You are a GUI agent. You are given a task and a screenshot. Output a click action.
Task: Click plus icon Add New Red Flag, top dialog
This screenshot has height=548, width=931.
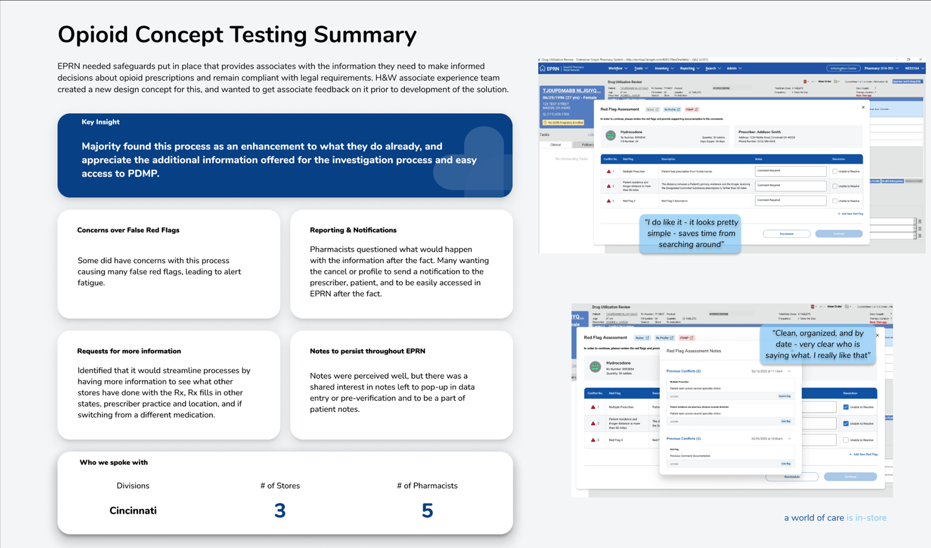click(x=839, y=214)
